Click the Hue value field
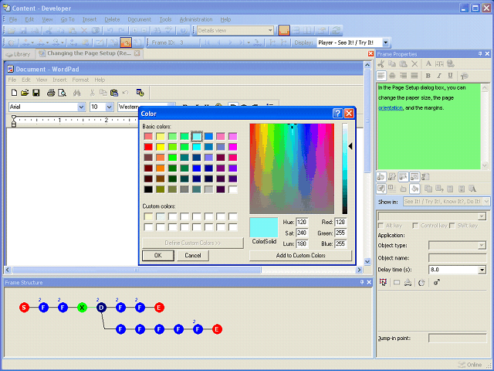Viewport: 494px width, 371px height. point(302,222)
